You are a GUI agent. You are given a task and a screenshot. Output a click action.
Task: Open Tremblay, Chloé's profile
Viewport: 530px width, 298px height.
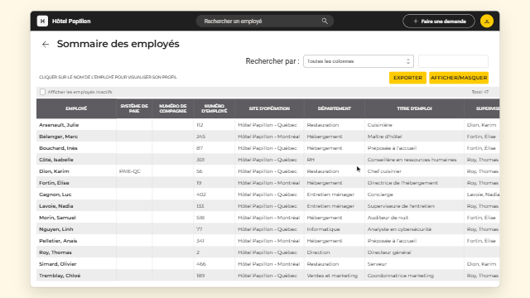tap(60, 276)
